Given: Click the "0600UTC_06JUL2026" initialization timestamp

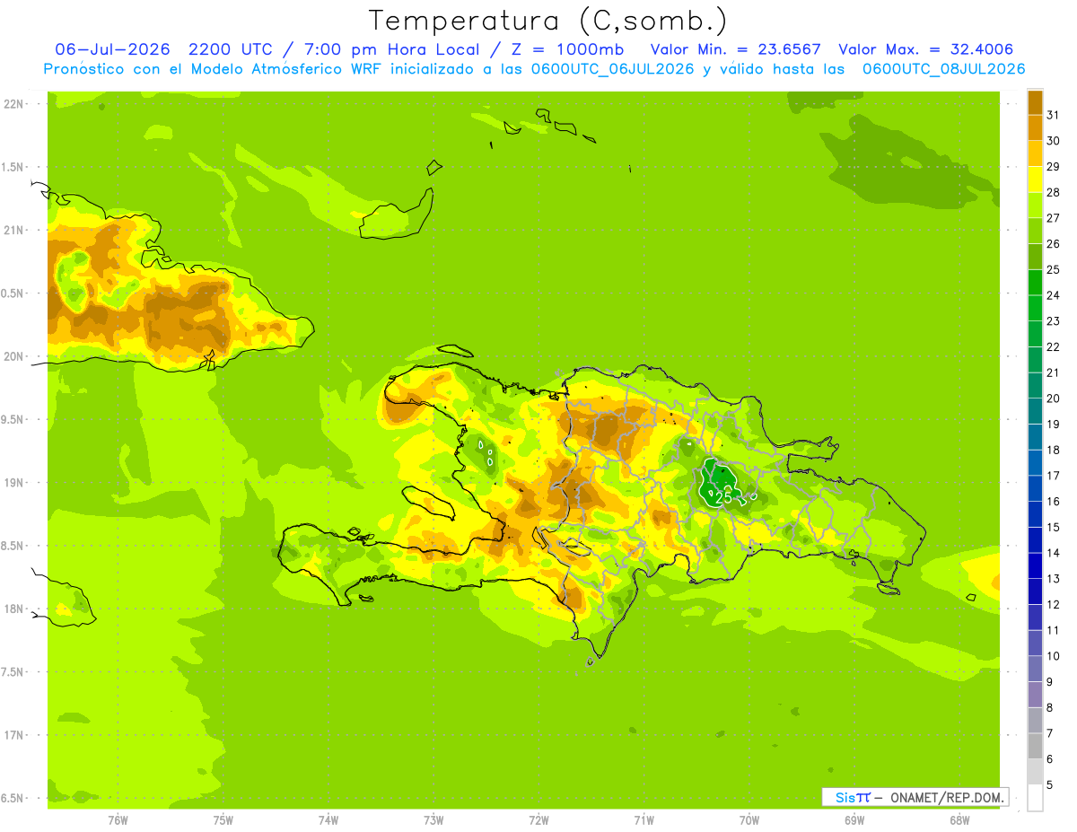Looking at the screenshot, I should click(x=613, y=69).
